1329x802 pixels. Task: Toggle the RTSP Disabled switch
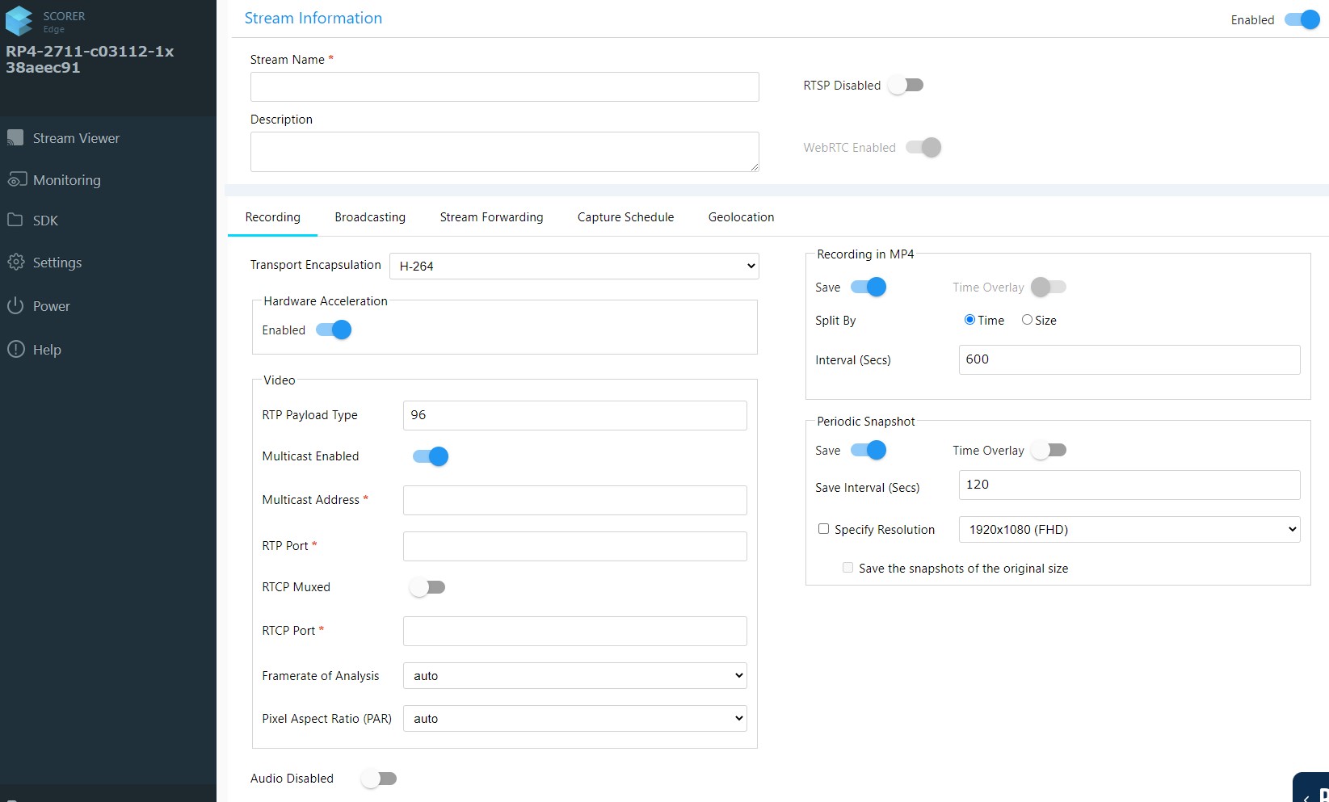[x=906, y=86]
